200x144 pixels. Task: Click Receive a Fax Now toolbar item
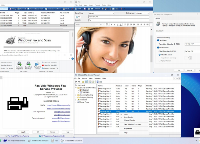53,9
